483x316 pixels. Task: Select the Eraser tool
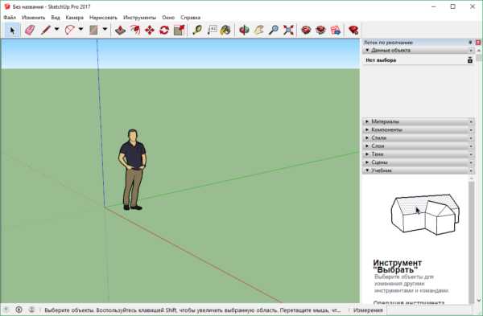[30, 31]
